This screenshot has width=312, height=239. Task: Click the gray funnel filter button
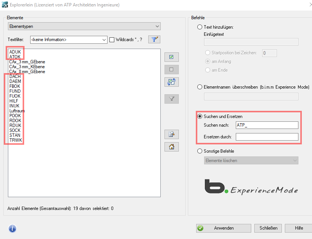pyautogui.click(x=171, y=99)
